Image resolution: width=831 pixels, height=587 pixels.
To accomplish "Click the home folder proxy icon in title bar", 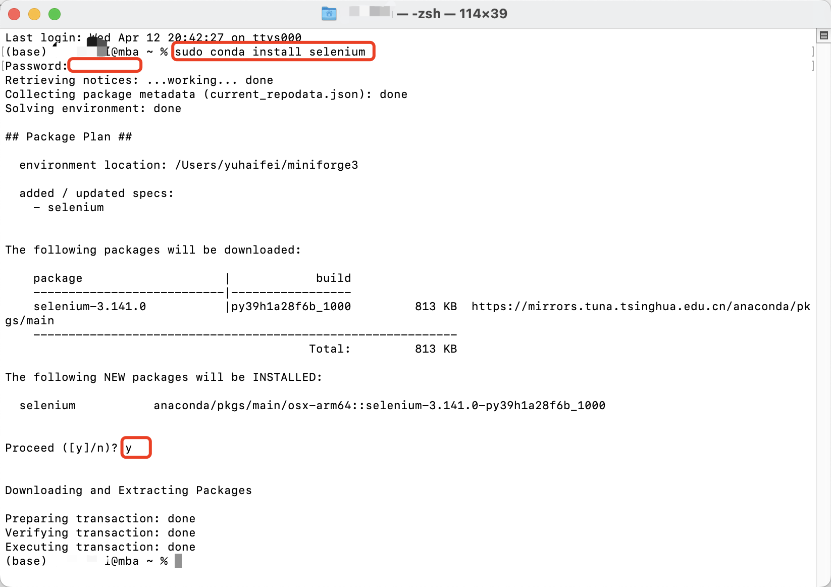I will [x=329, y=14].
